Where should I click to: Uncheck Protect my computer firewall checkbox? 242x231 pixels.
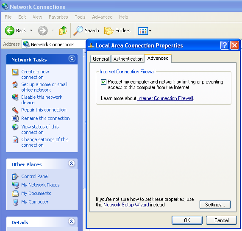tap(103, 82)
